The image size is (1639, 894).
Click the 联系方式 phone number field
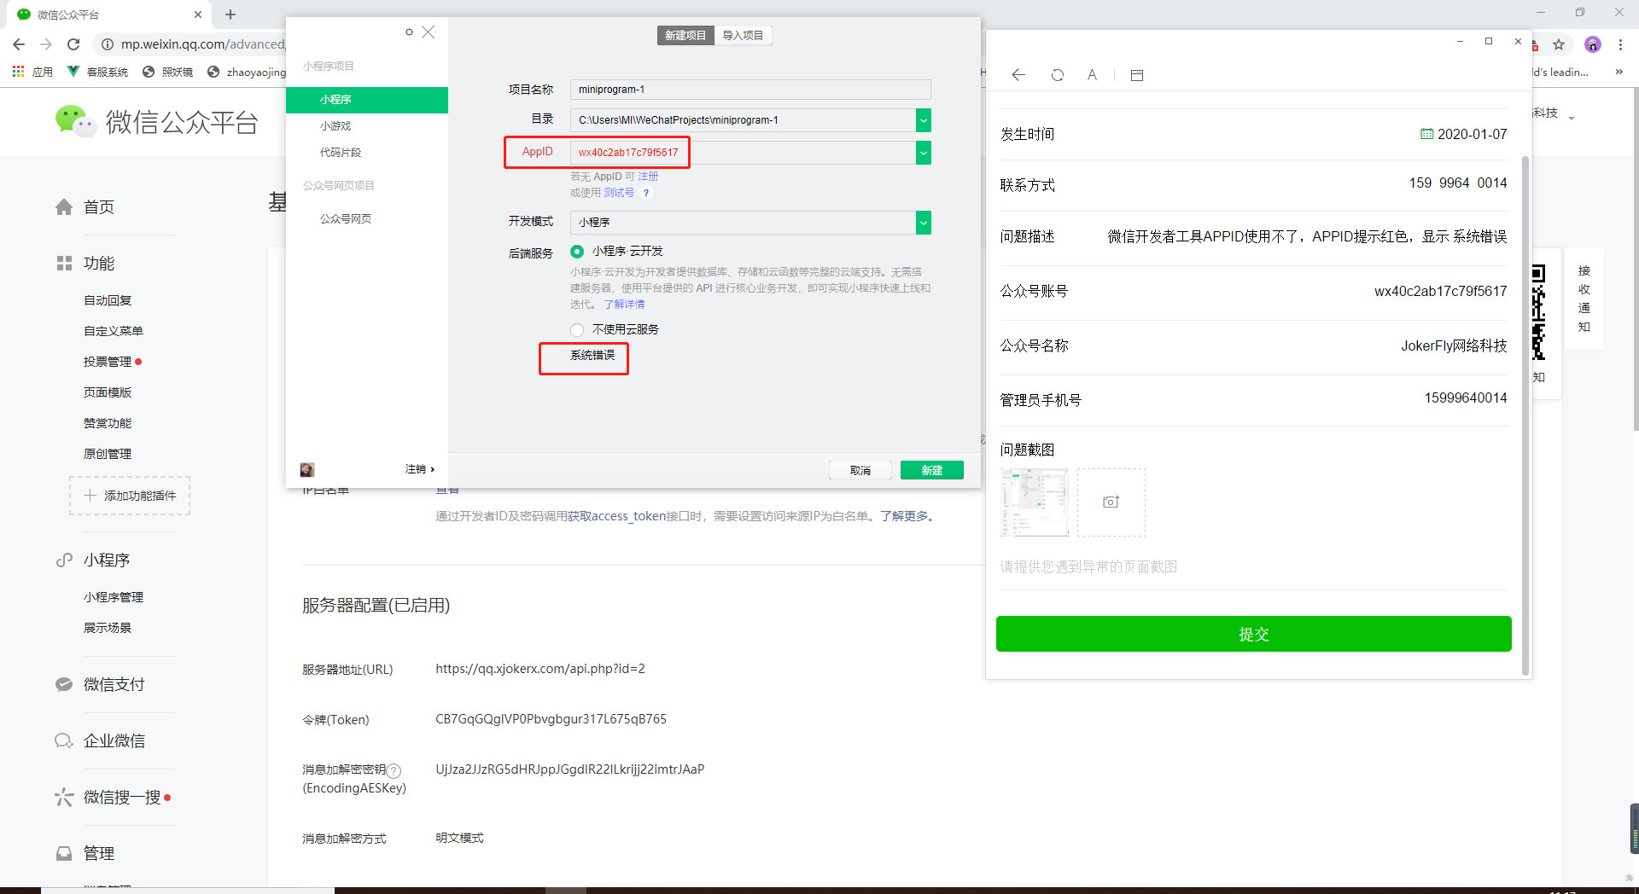1457,183
